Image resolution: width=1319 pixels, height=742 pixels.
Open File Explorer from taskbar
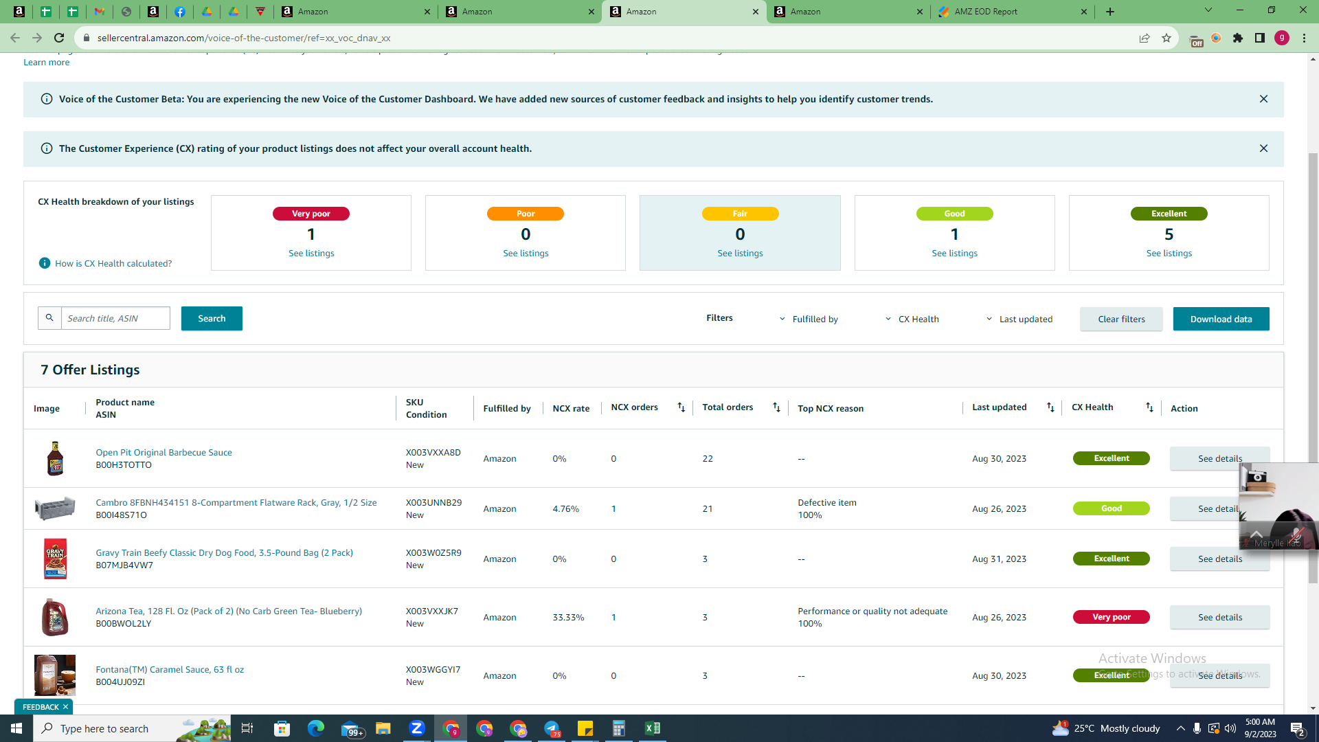point(383,728)
